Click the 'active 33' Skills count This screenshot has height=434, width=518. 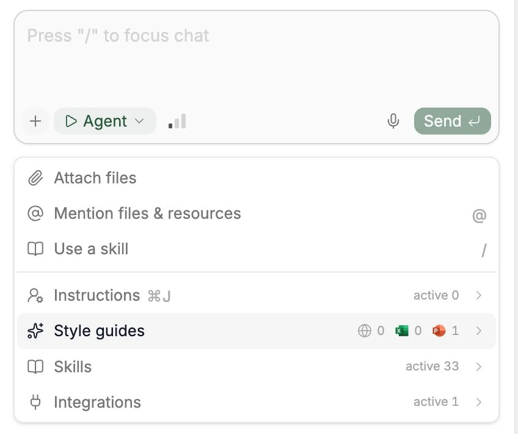[x=432, y=366]
